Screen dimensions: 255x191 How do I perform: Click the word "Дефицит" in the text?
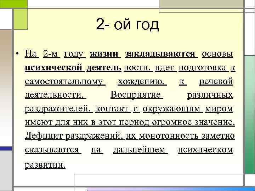coord(44,136)
